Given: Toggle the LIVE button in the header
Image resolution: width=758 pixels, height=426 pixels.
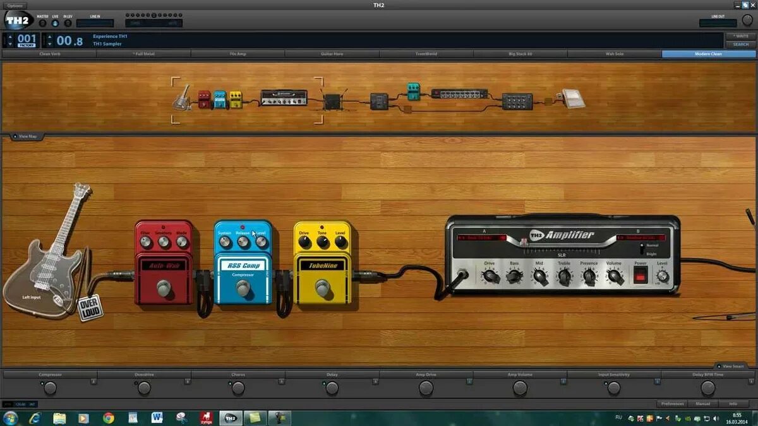Looking at the screenshot, I should 55,23.
